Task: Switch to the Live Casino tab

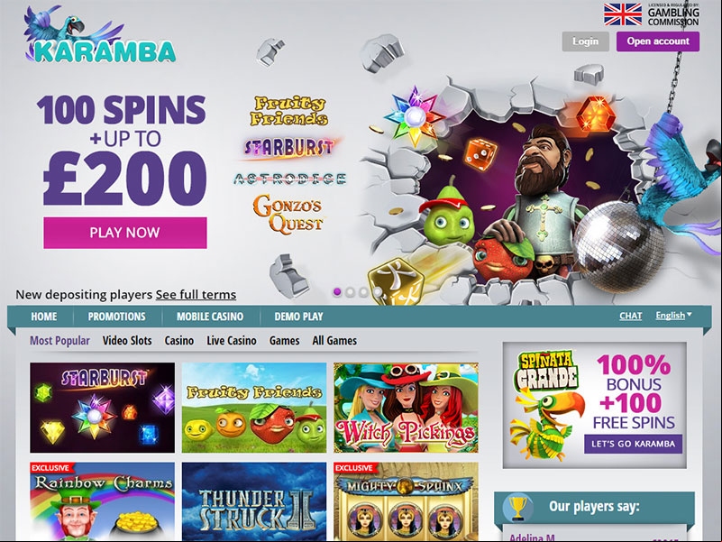Action: [231, 341]
